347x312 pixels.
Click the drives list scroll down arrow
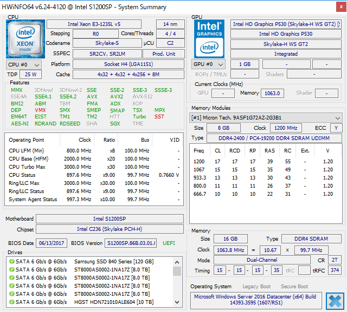177,302
